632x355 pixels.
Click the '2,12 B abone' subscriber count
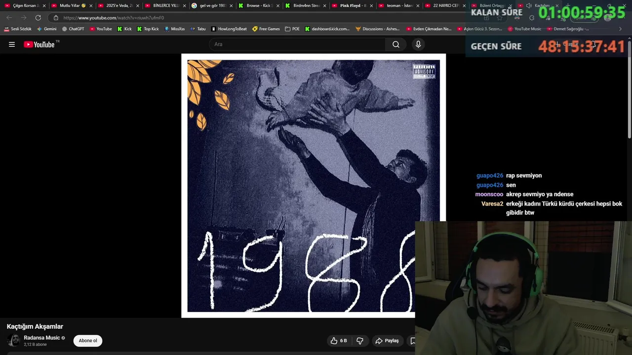[35, 345]
